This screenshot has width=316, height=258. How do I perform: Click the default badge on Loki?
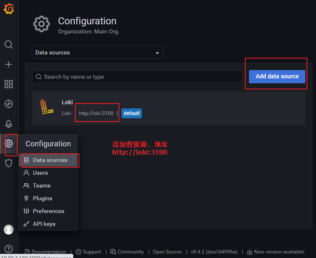pyautogui.click(x=132, y=113)
